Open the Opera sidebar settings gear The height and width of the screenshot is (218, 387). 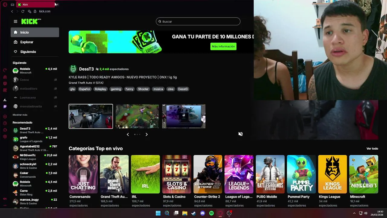(x=5, y=137)
